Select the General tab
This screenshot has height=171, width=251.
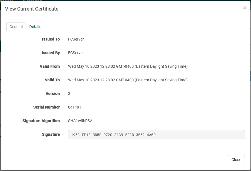16,27
